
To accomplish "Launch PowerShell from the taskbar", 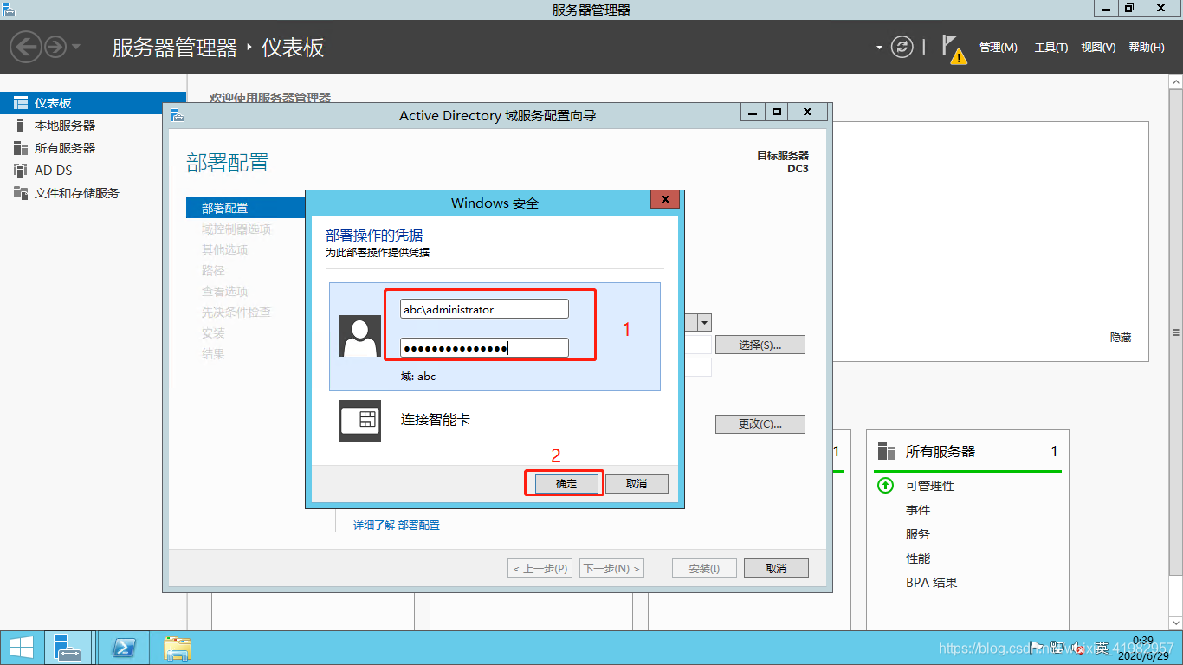I will coord(123,648).
